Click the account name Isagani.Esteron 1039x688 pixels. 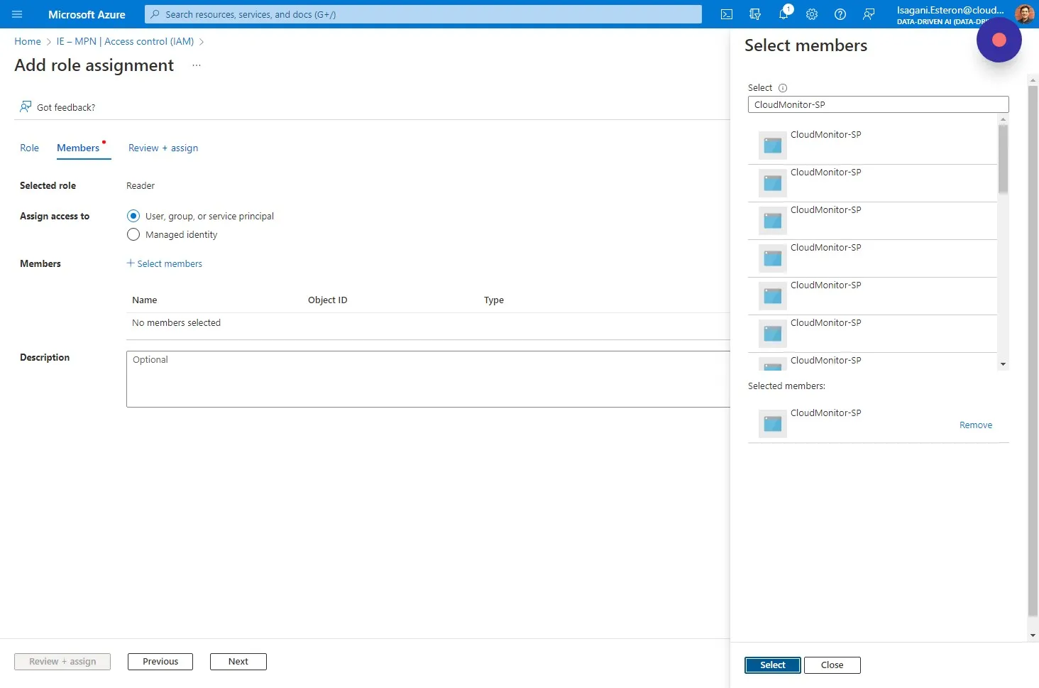[x=950, y=10]
